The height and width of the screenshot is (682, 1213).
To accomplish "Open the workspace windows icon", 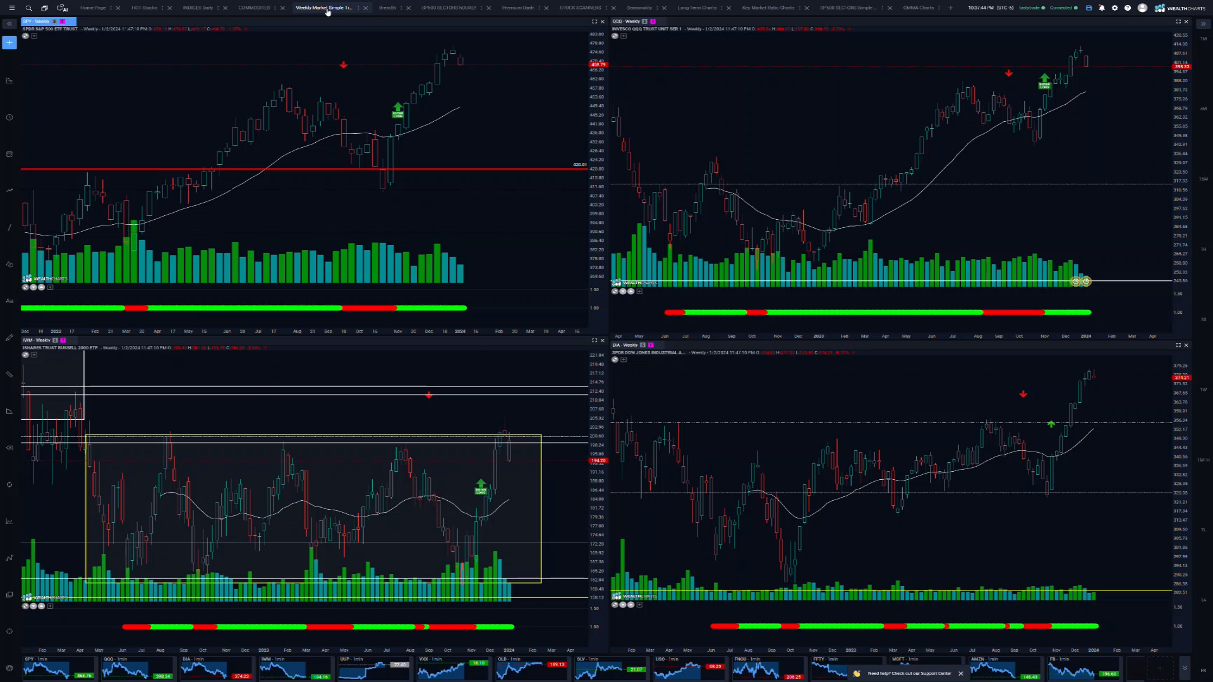I will [44, 8].
